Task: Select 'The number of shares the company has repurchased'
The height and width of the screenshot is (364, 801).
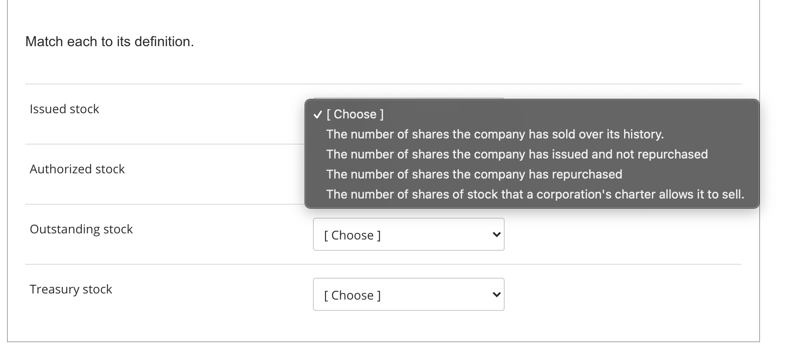Action: [474, 174]
